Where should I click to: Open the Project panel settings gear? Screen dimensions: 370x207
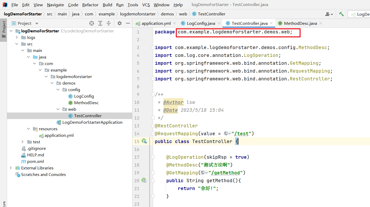(119, 23)
